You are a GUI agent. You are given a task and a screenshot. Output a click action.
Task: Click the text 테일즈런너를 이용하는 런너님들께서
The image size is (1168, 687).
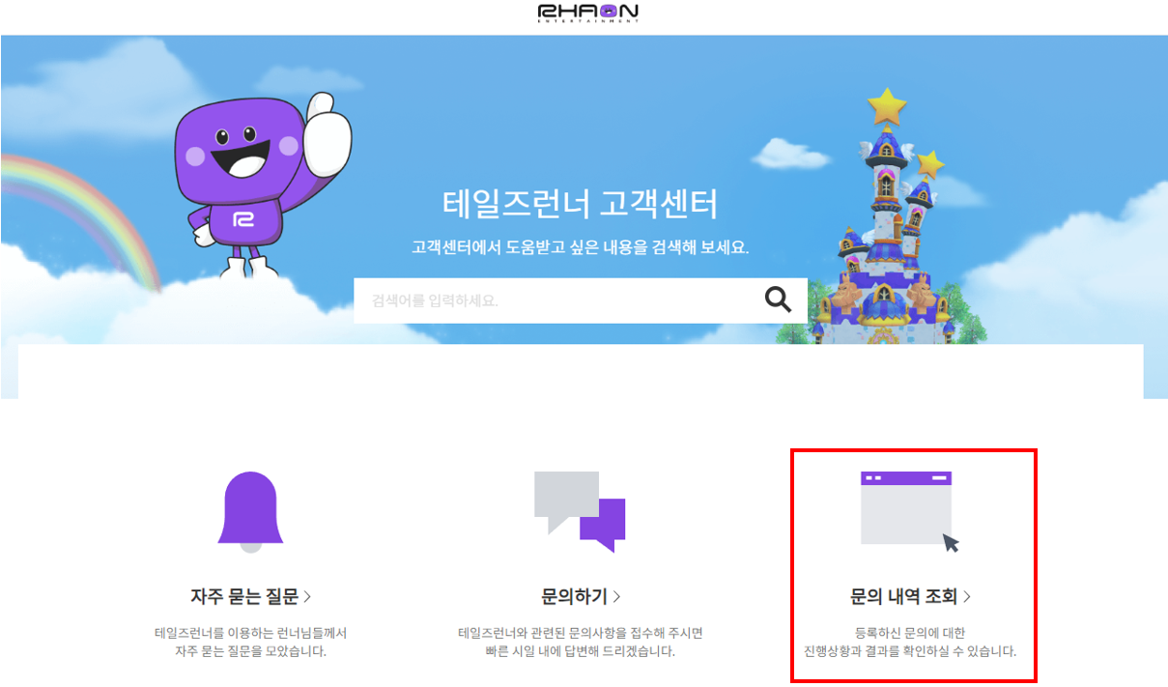point(251,633)
